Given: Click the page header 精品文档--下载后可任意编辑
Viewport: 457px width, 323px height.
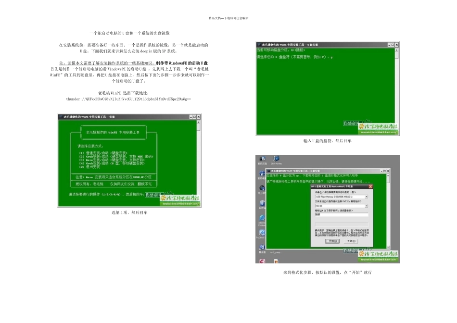Looking at the screenshot, I should (228, 18).
